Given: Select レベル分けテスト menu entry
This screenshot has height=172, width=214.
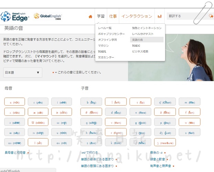Looking at the screenshot, I should [x=143, y=34].
